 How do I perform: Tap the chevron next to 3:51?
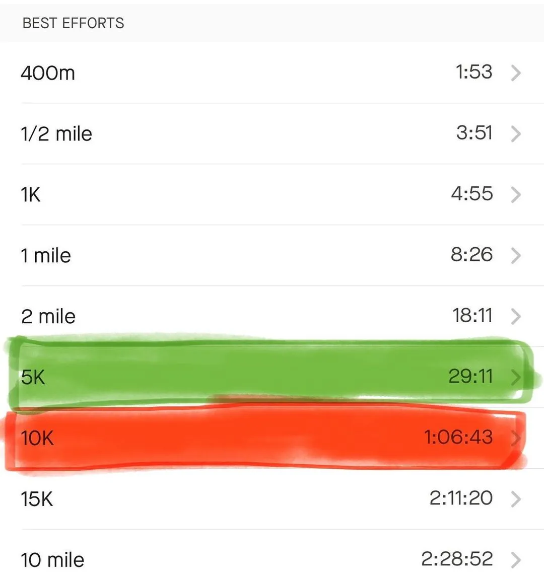[x=515, y=134]
